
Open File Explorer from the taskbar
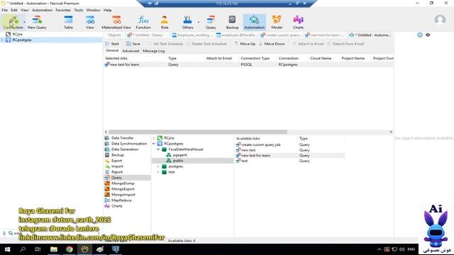[x=54, y=249]
